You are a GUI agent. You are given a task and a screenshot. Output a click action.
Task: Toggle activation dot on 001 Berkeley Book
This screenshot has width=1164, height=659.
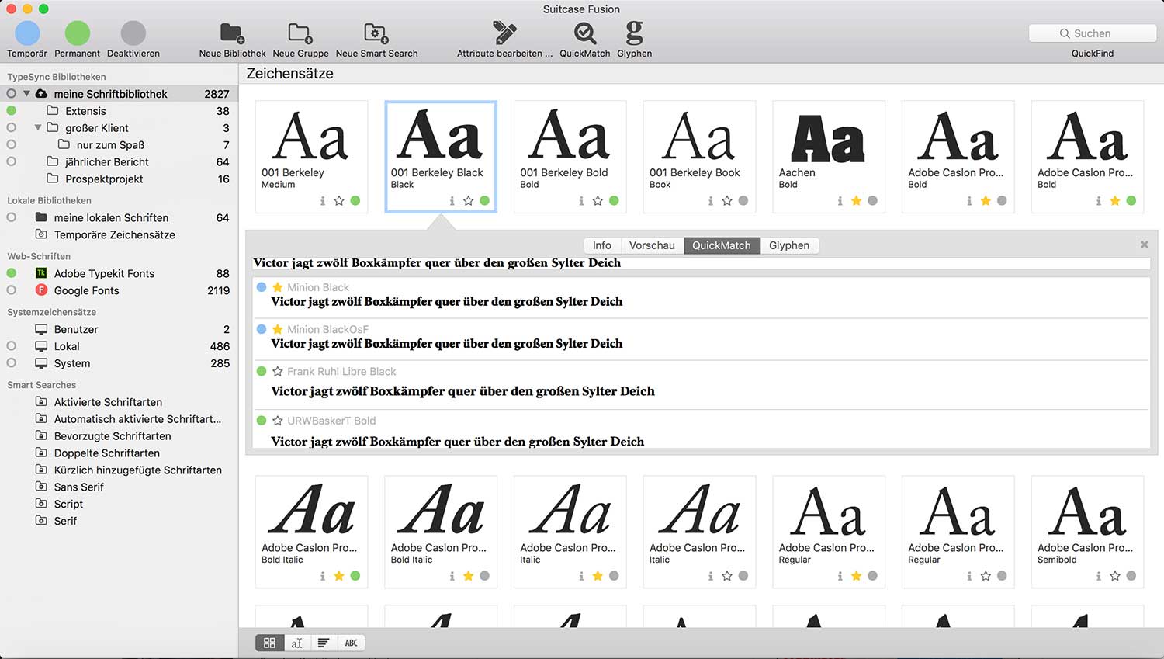[x=743, y=201]
